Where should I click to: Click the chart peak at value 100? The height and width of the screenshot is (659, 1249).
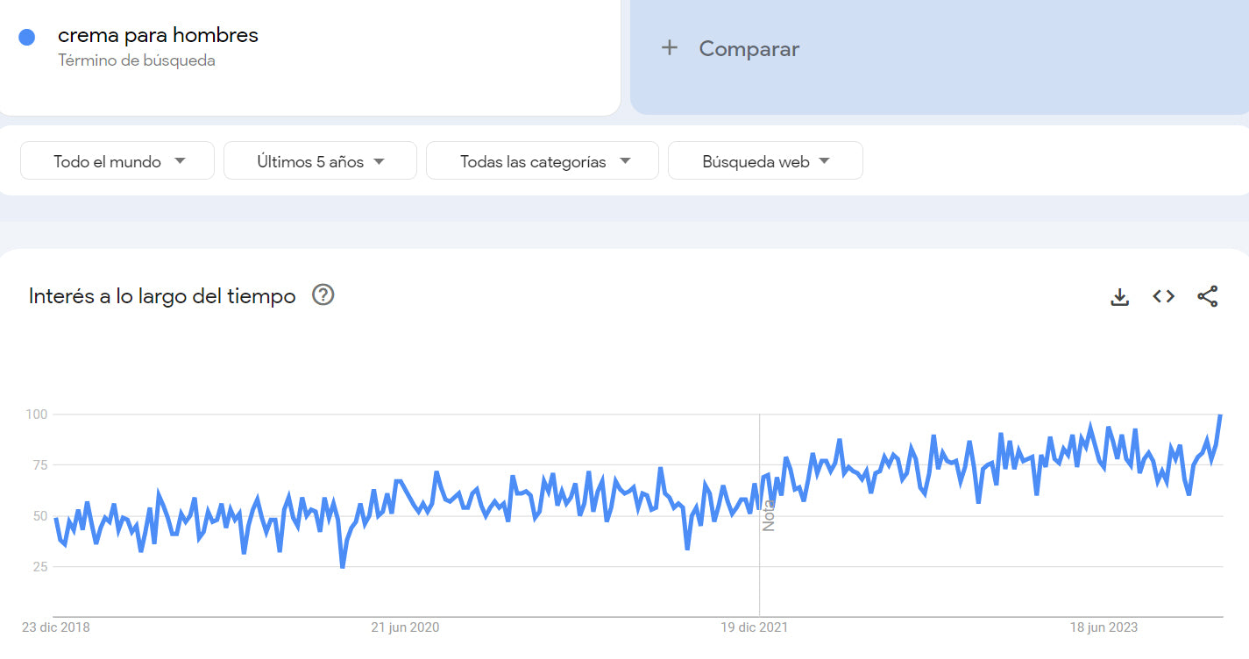[1220, 415]
